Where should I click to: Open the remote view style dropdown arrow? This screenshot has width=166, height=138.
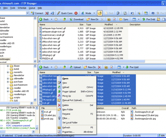[139, 19]
